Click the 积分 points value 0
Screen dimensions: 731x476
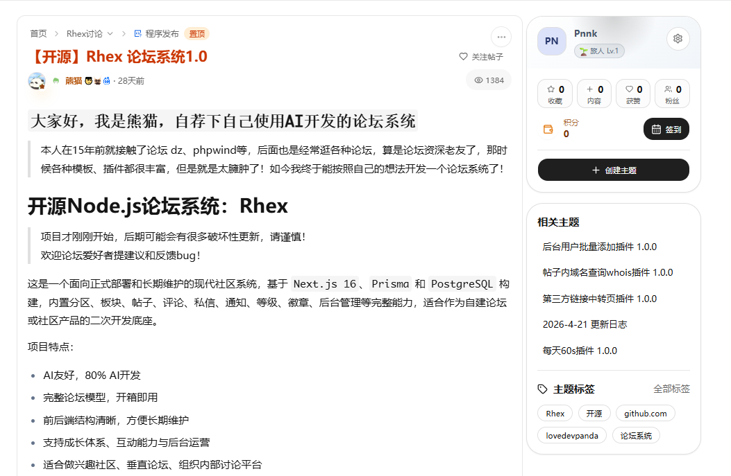point(566,134)
